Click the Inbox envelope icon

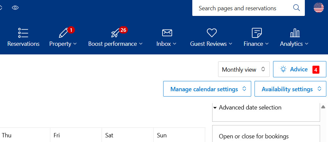(x=167, y=33)
